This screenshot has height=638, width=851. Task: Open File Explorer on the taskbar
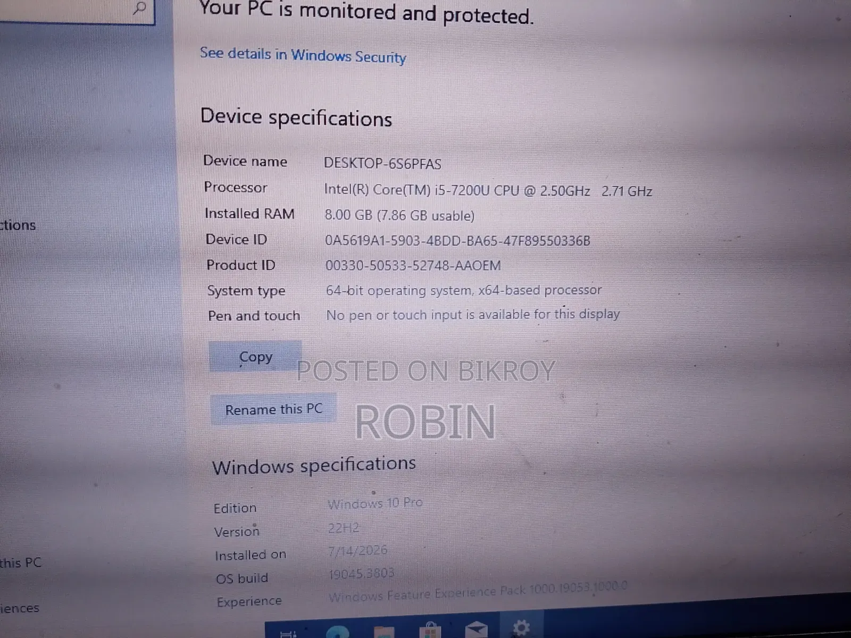pos(383,633)
